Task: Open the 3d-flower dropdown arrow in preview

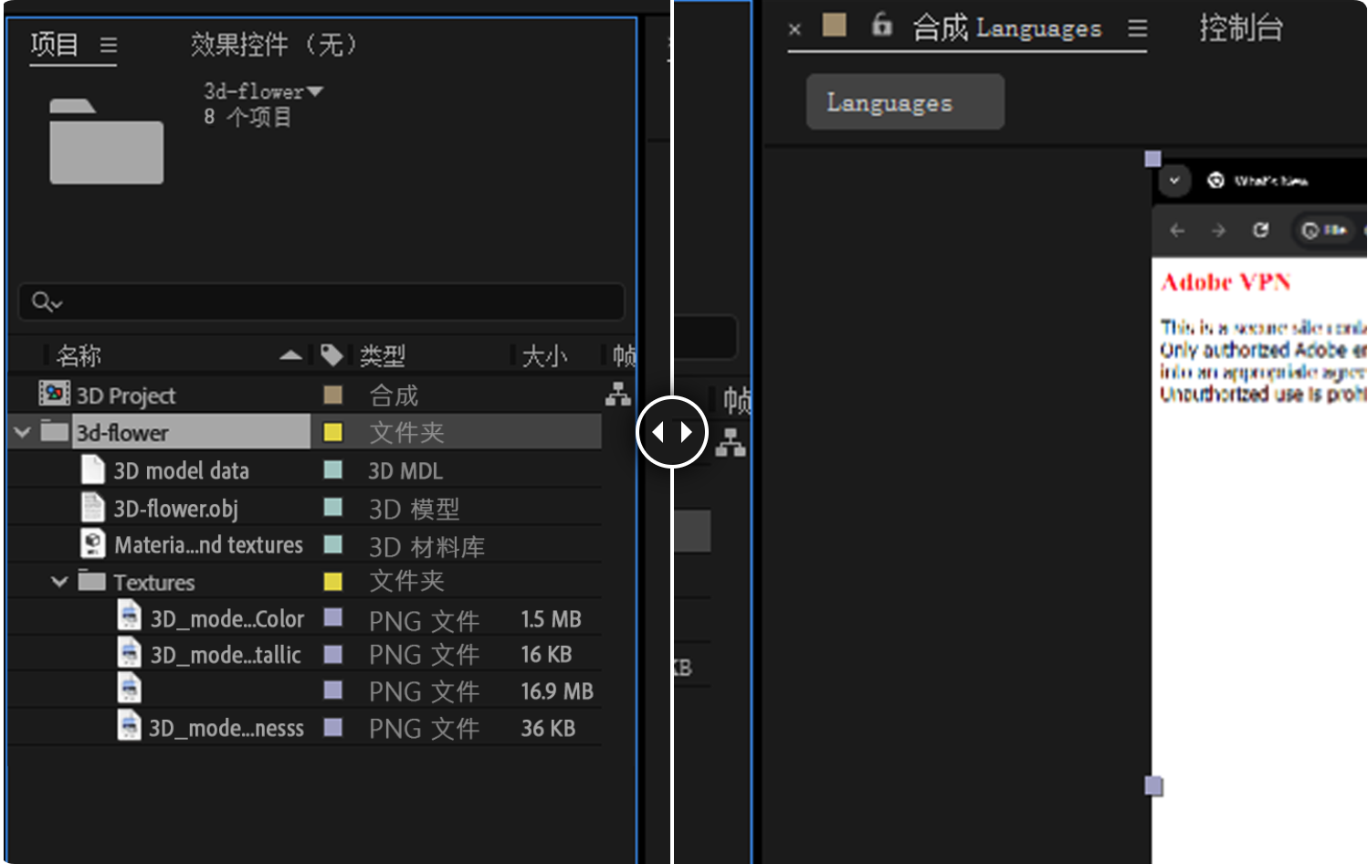Action: tap(315, 91)
